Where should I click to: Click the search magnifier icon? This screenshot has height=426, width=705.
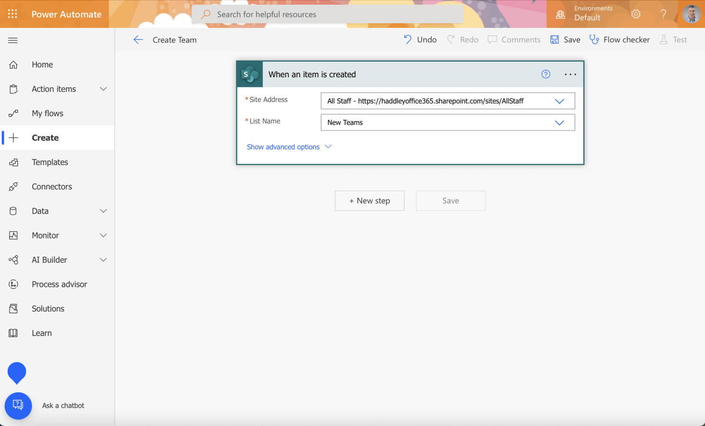coord(206,14)
